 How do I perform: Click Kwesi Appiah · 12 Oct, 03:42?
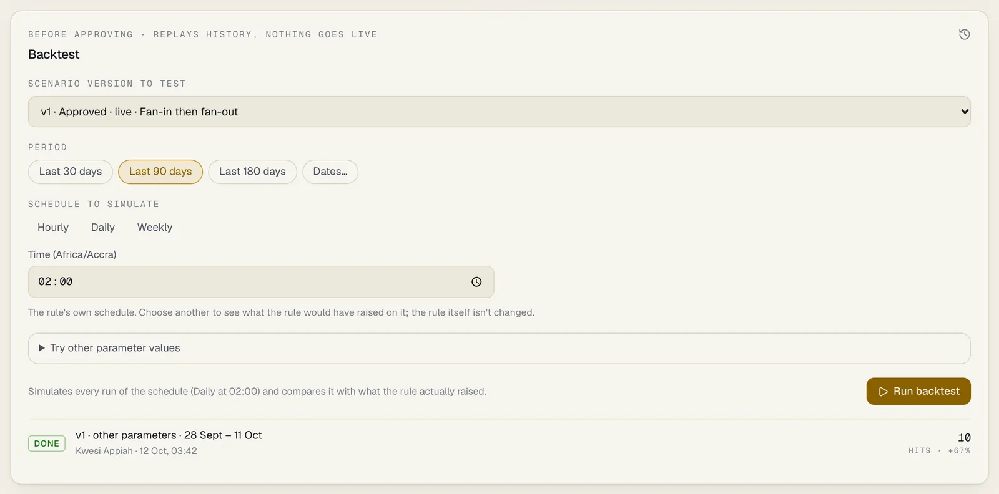coord(136,451)
